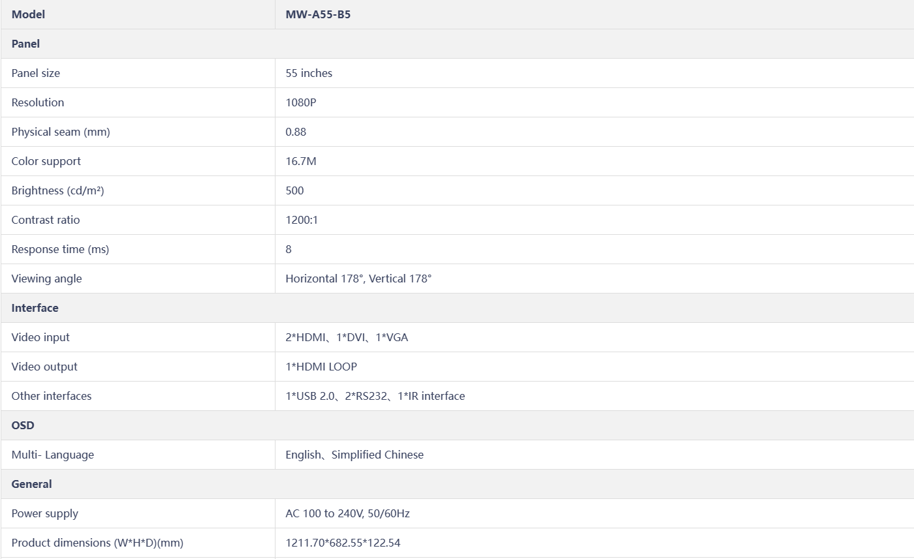This screenshot has height=559, width=914.
Task: Click the 16.7M color support value
Action: tap(301, 161)
